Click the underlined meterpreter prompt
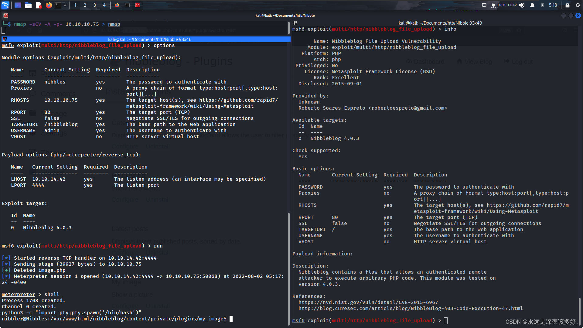Image resolution: width=583 pixels, height=328 pixels. [19, 295]
